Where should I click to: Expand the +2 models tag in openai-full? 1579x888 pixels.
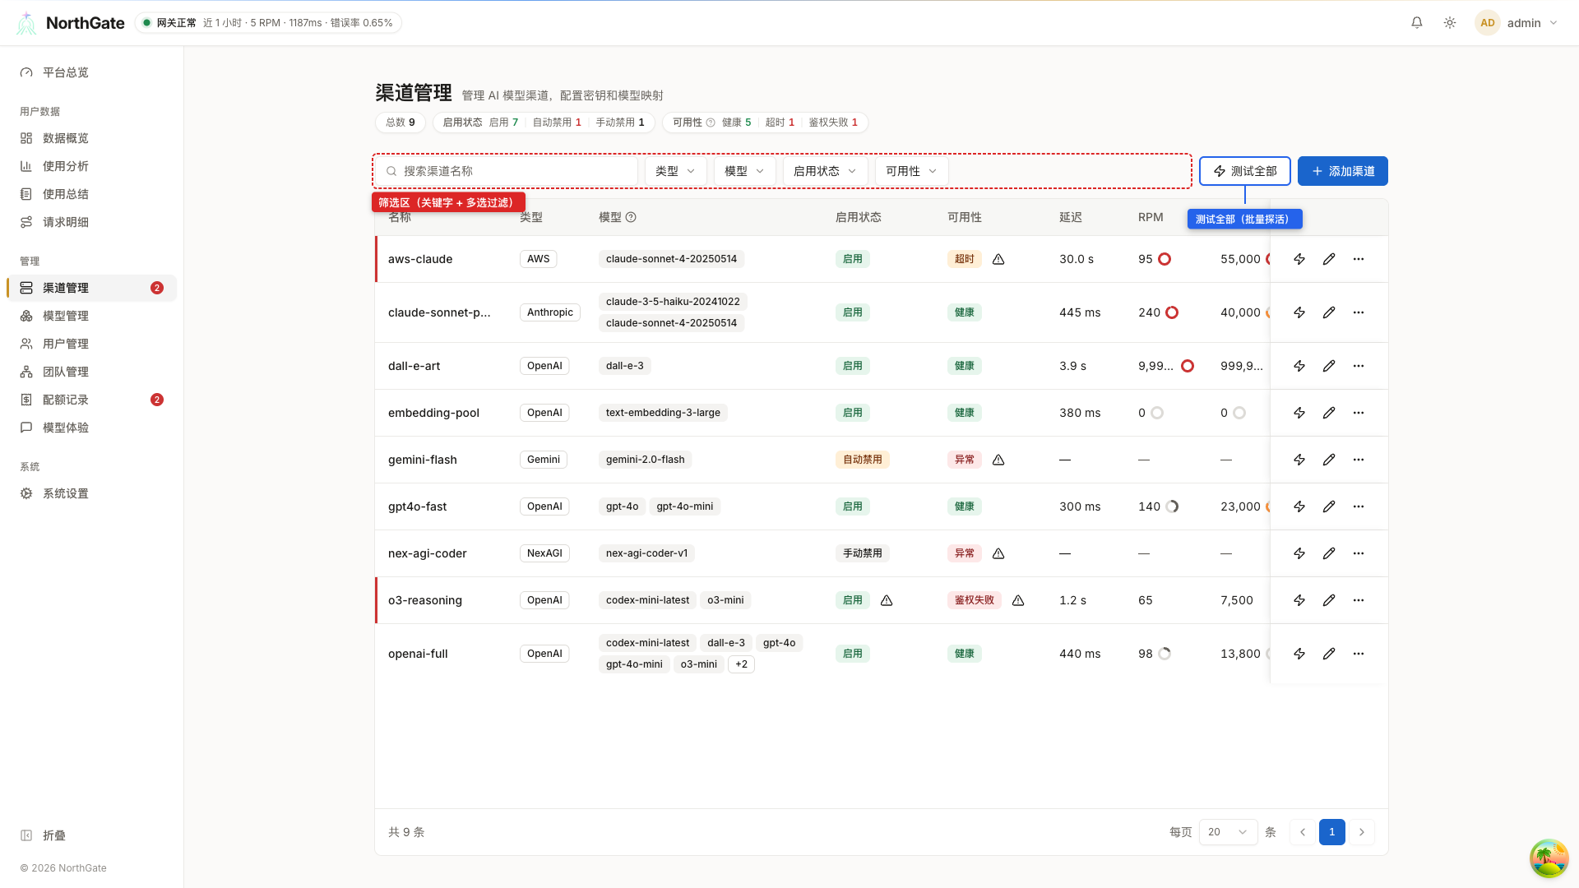coord(741,664)
